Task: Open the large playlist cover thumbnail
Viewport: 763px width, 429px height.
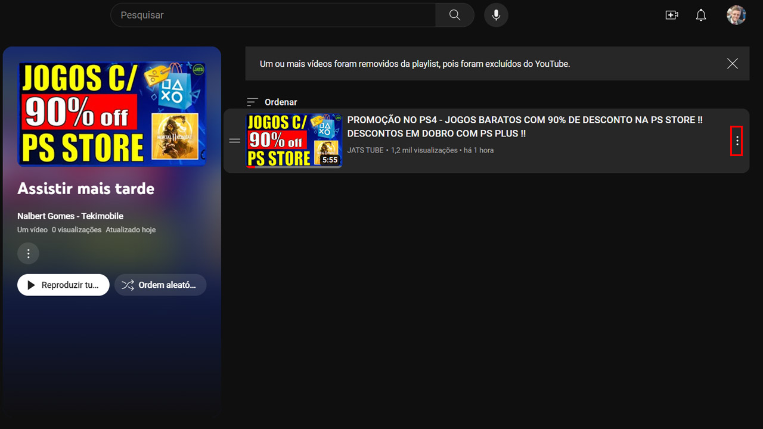Action: coord(112,114)
